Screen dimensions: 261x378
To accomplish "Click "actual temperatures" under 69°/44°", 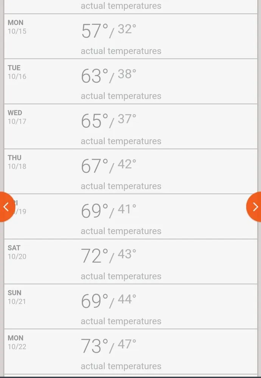I will (121, 321).
